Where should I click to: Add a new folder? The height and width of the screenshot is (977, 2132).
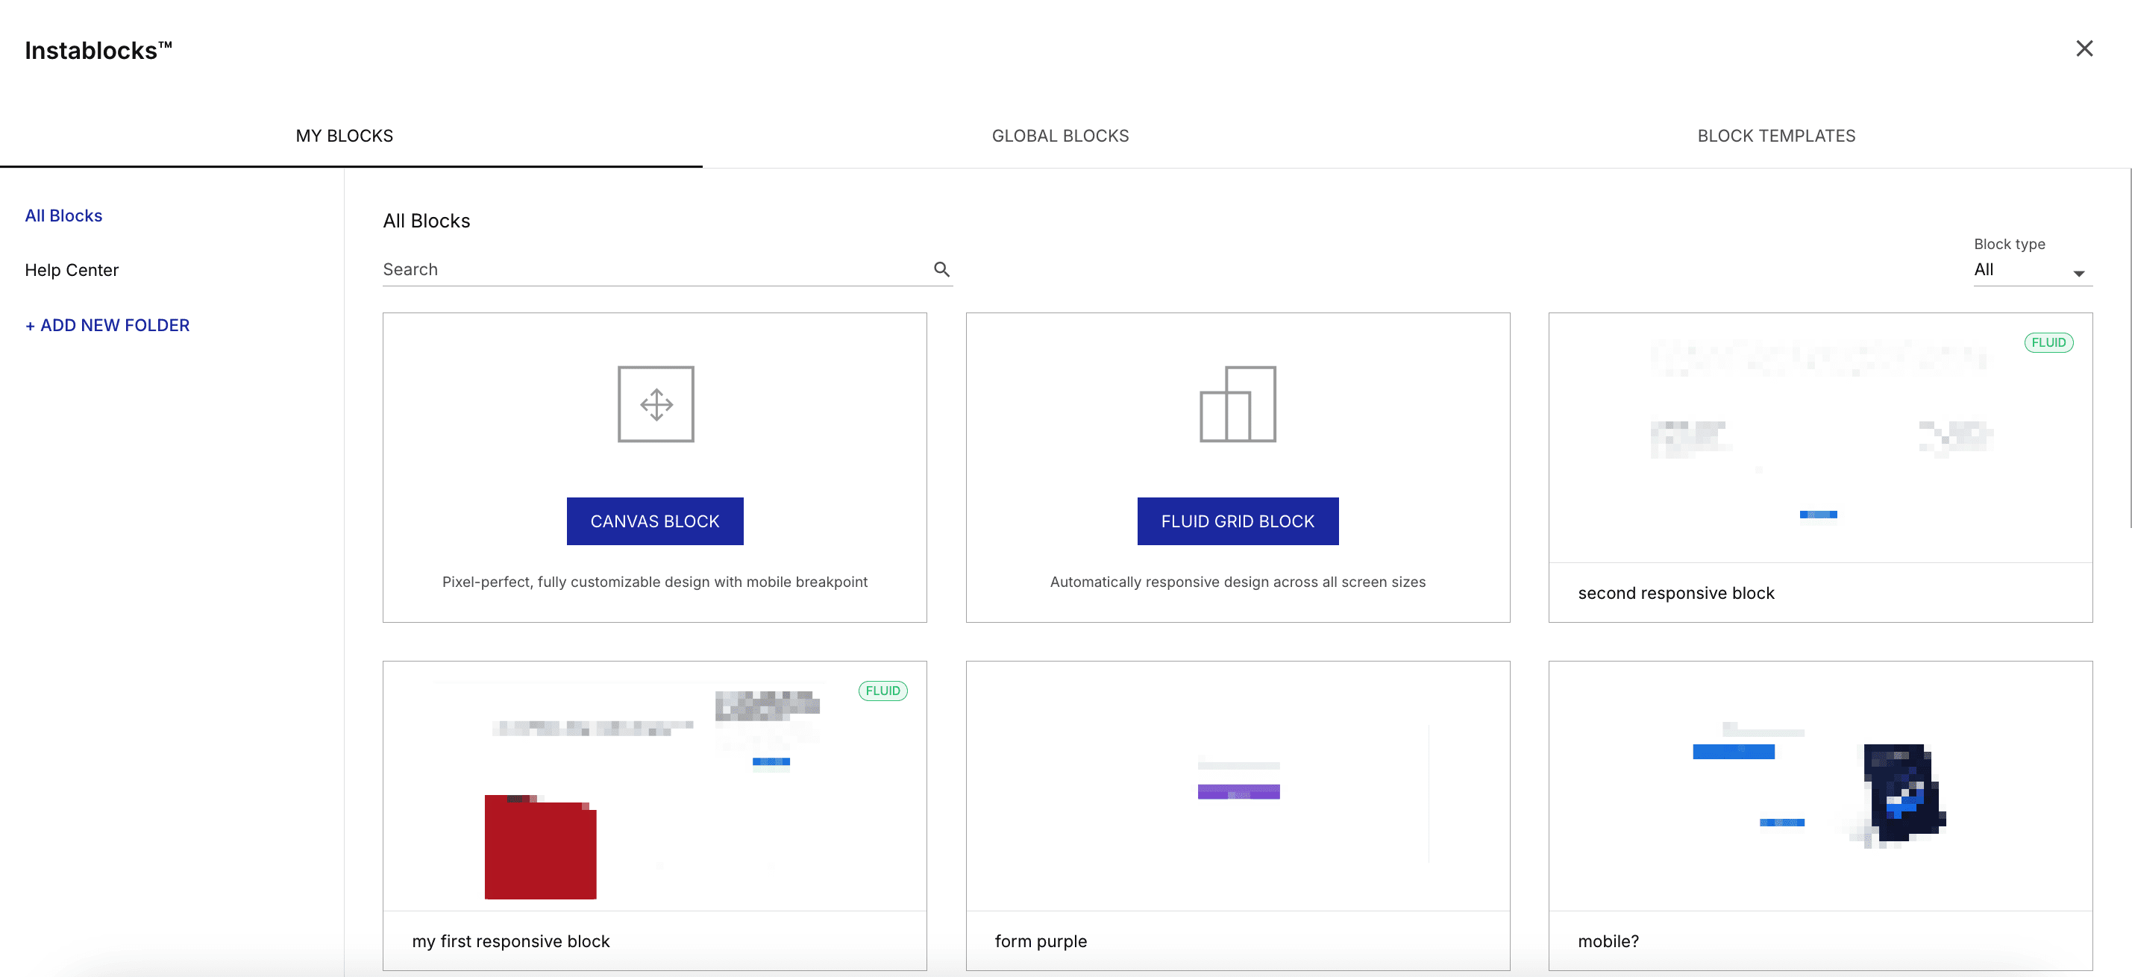pyautogui.click(x=107, y=325)
